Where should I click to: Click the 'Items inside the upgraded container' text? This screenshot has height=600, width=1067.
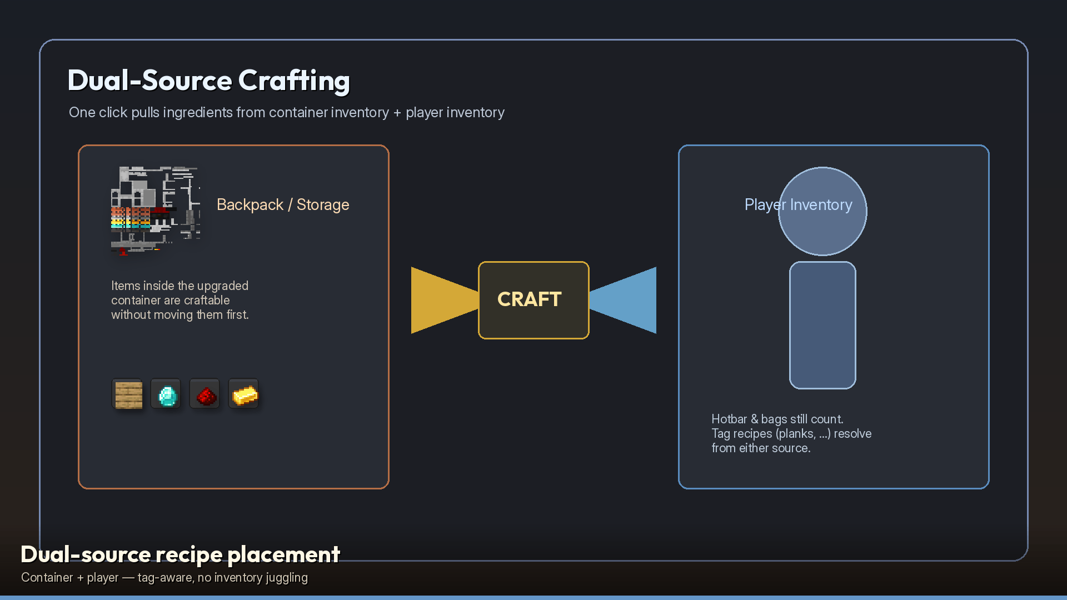click(x=180, y=300)
